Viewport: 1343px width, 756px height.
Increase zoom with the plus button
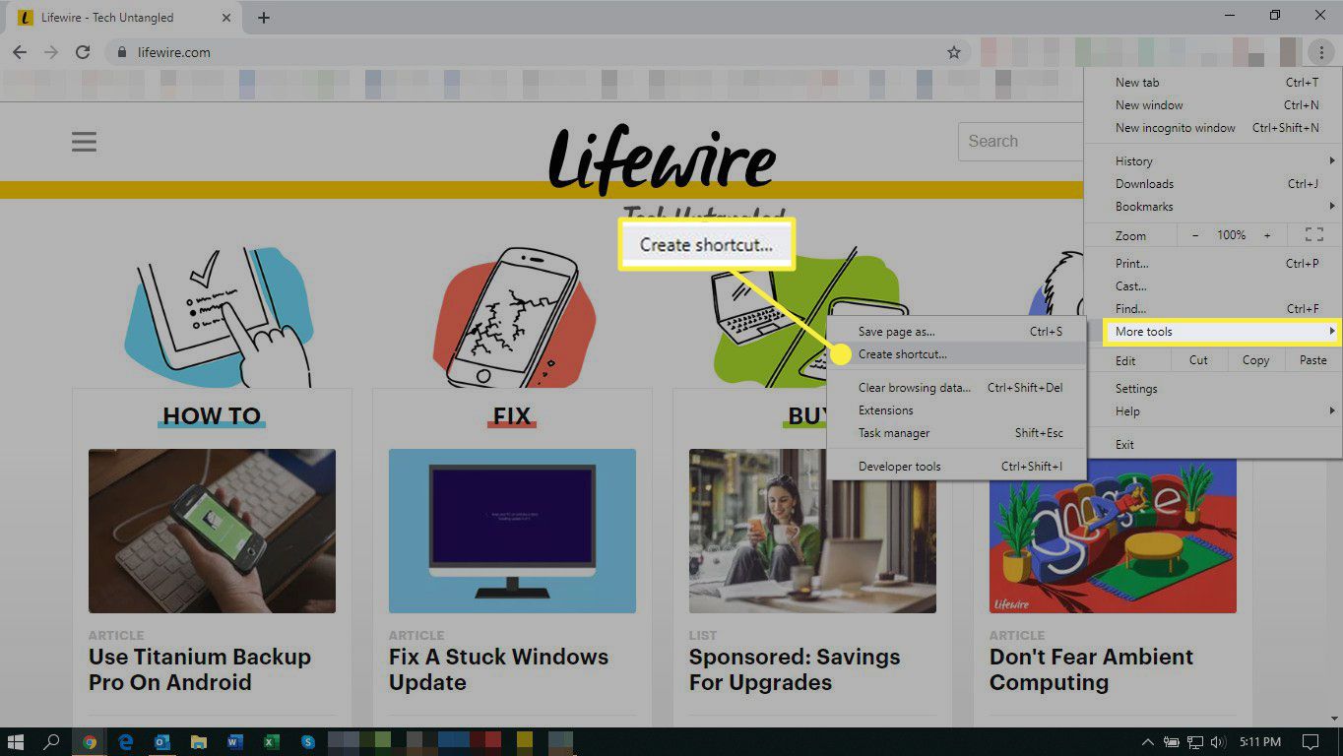1267,235
